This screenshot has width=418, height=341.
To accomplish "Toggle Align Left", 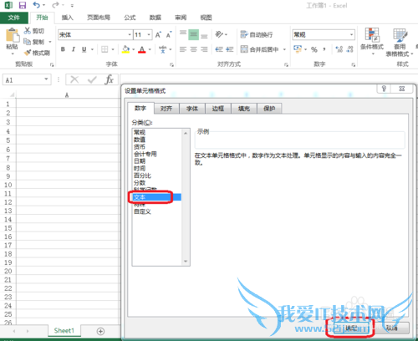I will point(183,49).
